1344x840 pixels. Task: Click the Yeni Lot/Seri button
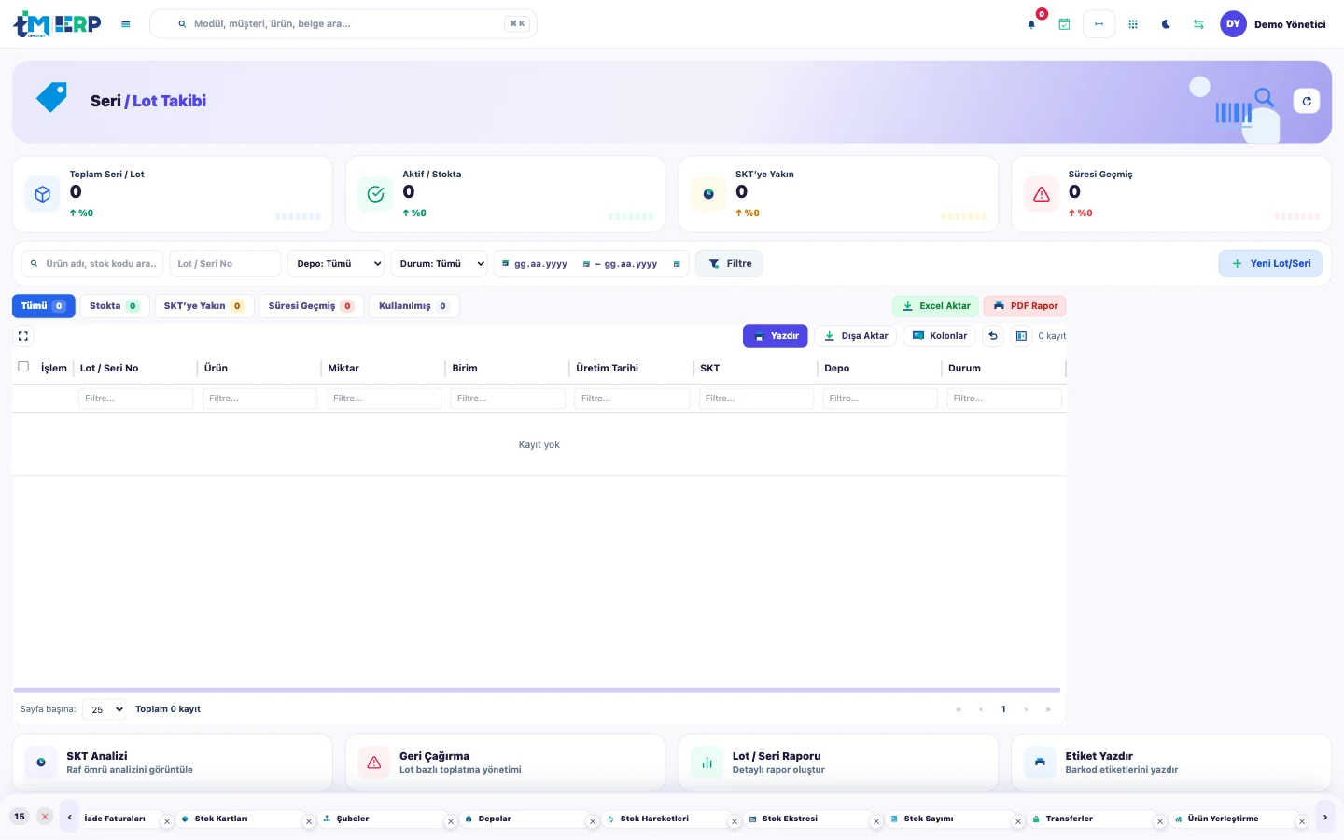(1270, 264)
